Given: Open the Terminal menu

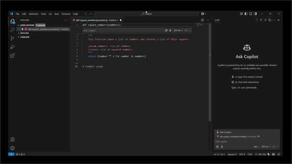Looking at the screenshot, I should (66, 14).
